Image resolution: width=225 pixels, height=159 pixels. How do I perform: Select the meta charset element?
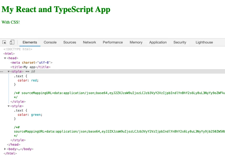pos(31,63)
